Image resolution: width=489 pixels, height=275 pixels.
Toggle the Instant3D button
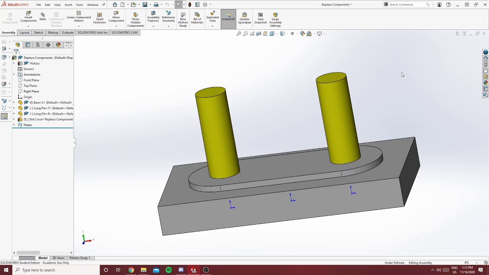pos(228,18)
